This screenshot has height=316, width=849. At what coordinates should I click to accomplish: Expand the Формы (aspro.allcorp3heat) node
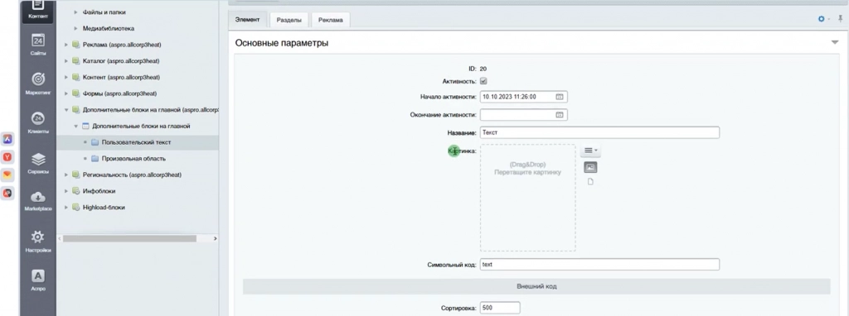pos(66,93)
